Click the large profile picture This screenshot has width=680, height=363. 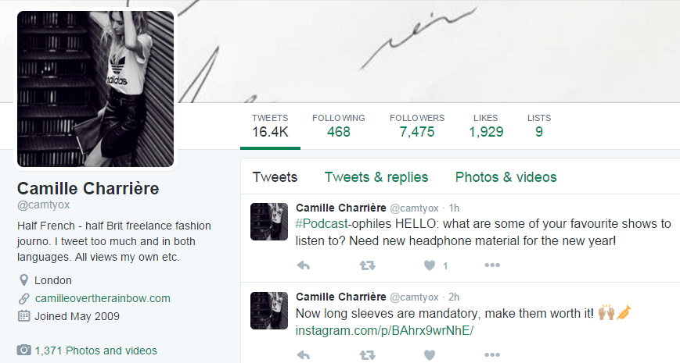tap(96, 88)
